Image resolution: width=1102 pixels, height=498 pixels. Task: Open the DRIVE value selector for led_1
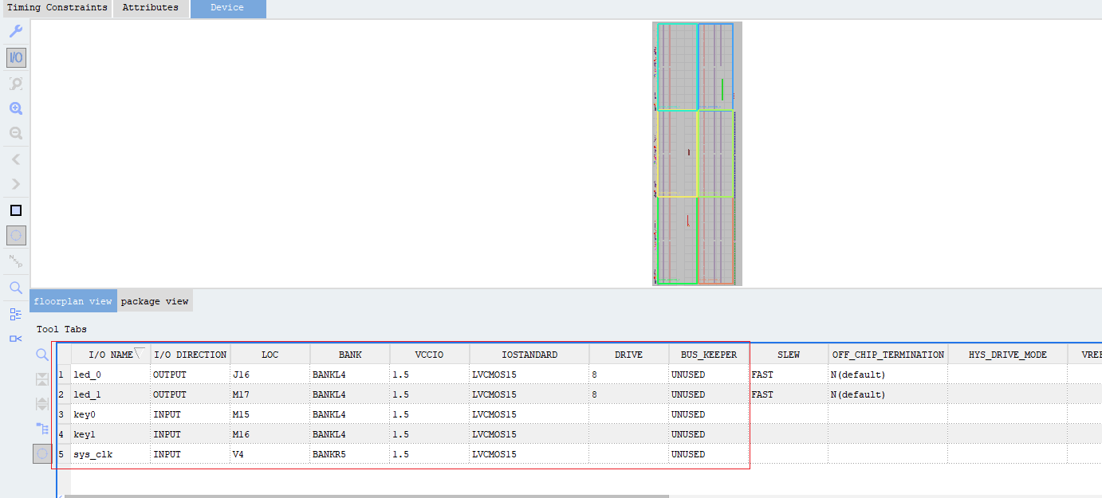[x=628, y=394]
